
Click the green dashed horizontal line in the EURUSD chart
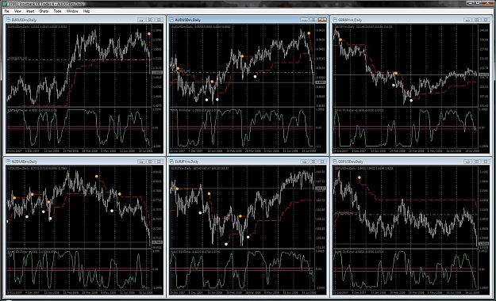pyautogui.click(x=79, y=59)
